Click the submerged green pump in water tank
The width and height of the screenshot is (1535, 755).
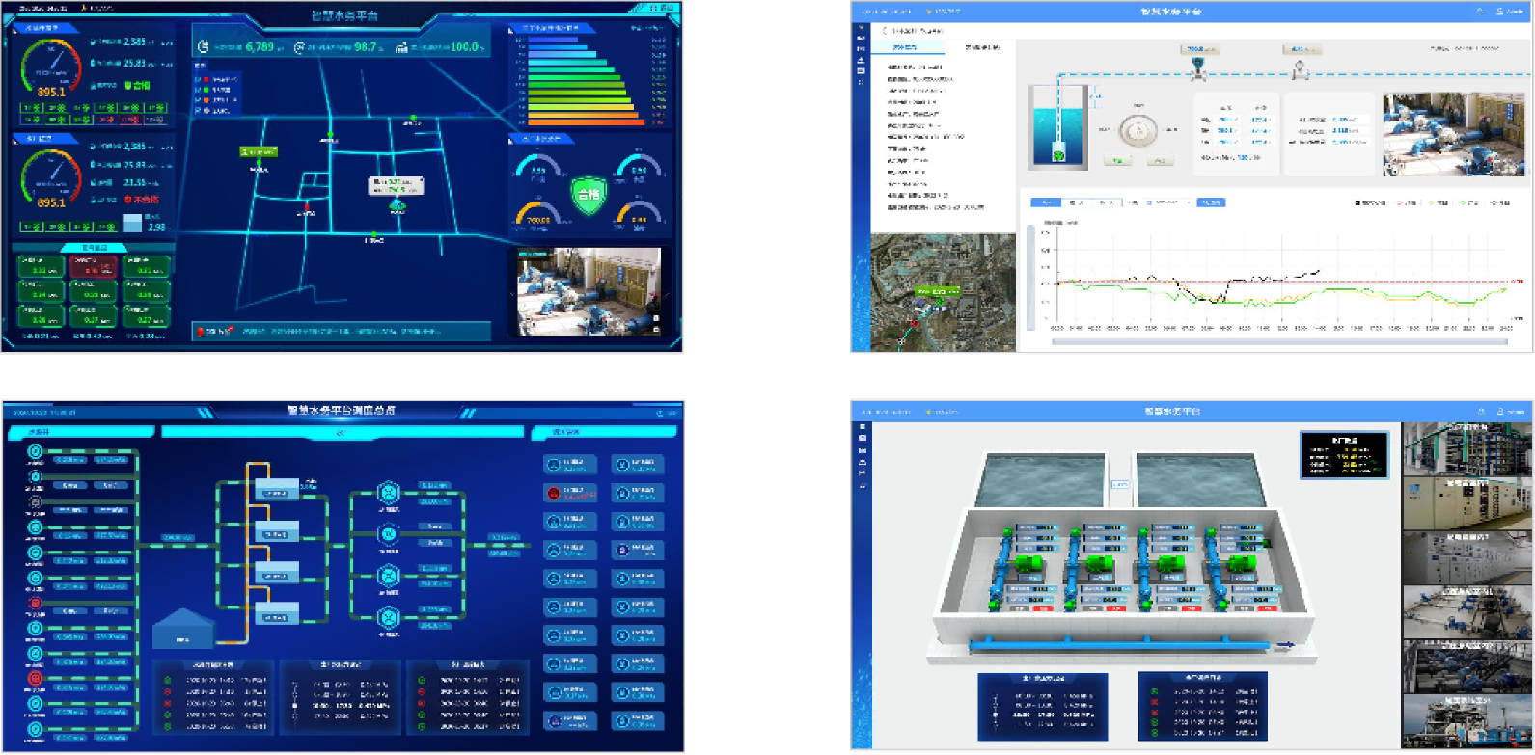point(1058,155)
